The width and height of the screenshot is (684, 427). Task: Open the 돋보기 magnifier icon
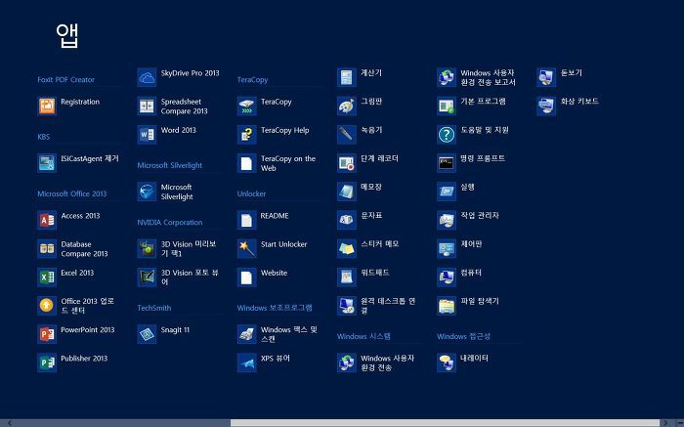546,77
